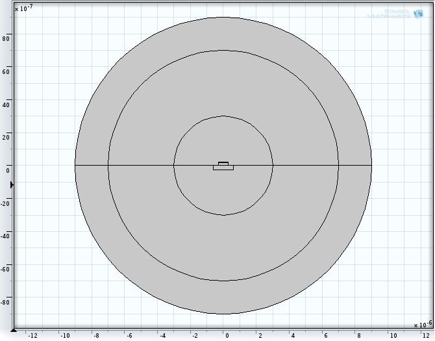Click the y-axis scale factor ×10⁻⁷ label
Viewport: 435px width, 341px height.
click(x=23, y=8)
